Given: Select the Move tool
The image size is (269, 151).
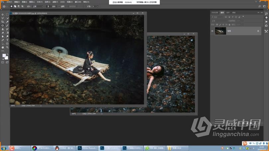Looking at the screenshot, I should [x=3, y=15].
